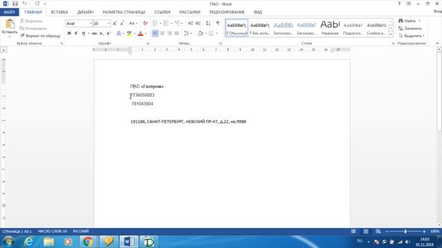Toggle subscript formatting
The width and height of the screenshot is (442, 248).
click(102, 34)
